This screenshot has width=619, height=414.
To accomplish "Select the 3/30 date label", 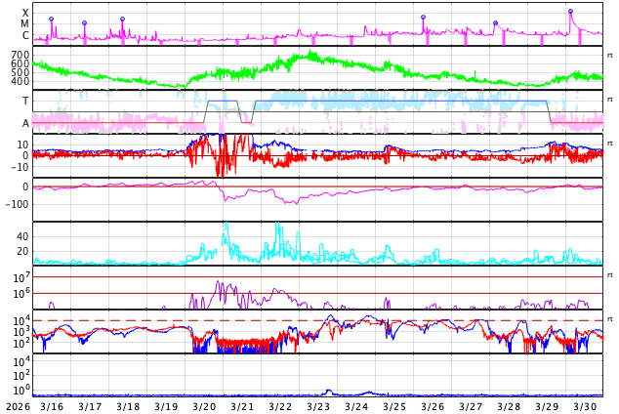I will (585, 406).
